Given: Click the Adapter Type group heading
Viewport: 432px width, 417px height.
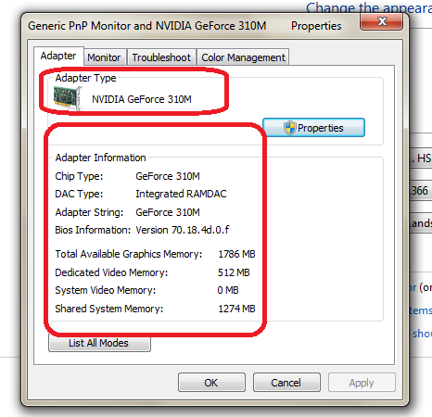Looking at the screenshot, I should 85,78.
